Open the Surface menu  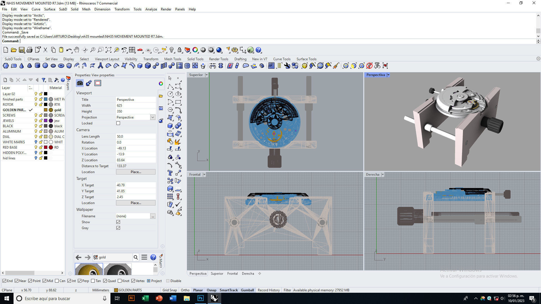pos(50,9)
